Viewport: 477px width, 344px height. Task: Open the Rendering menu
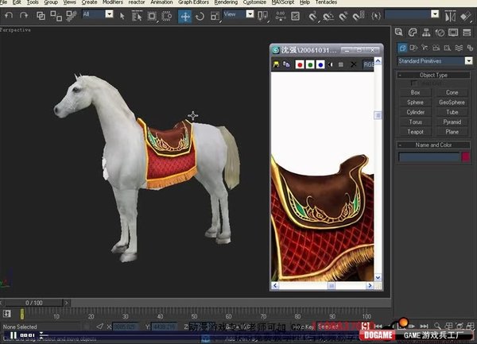[x=226, y=3]
